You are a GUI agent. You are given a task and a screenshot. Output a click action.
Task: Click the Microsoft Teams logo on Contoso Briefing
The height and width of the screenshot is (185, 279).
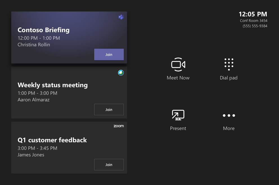click(121, 17)
